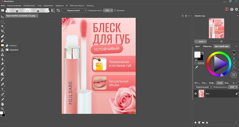Reset to default colors in color panel
This screenshot has height=127, width=239.
tap(195, 59)
